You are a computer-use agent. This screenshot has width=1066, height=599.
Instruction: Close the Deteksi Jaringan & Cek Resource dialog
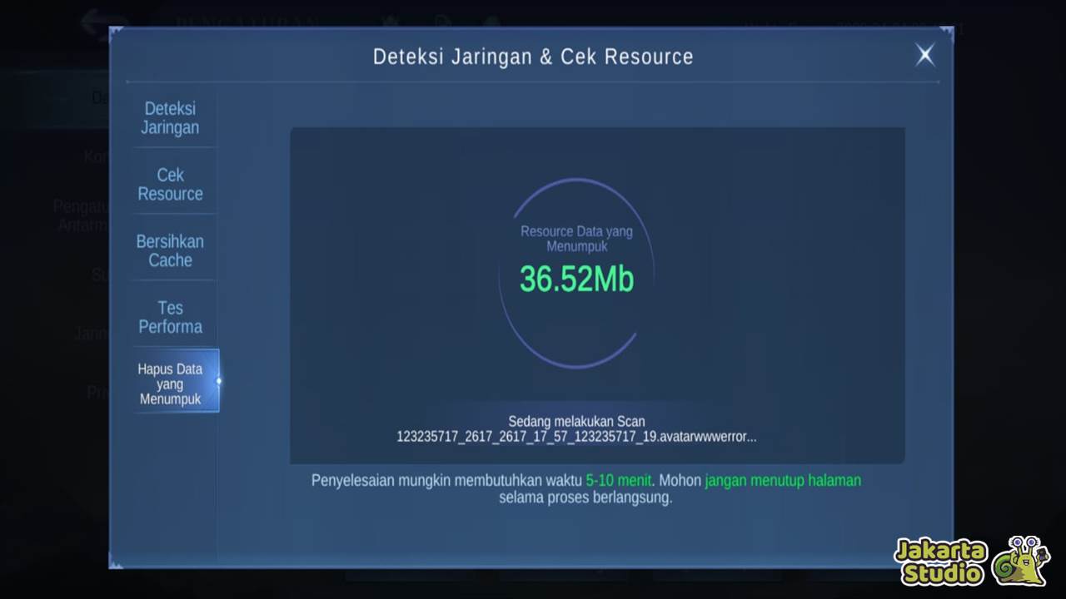[924, 55]
